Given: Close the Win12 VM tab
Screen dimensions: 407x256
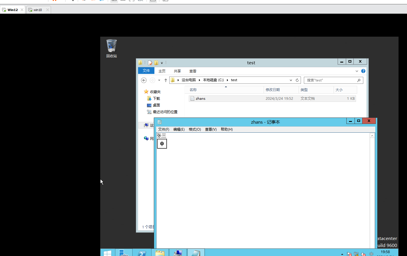Looking at the screenshot, I should (22, 10).
